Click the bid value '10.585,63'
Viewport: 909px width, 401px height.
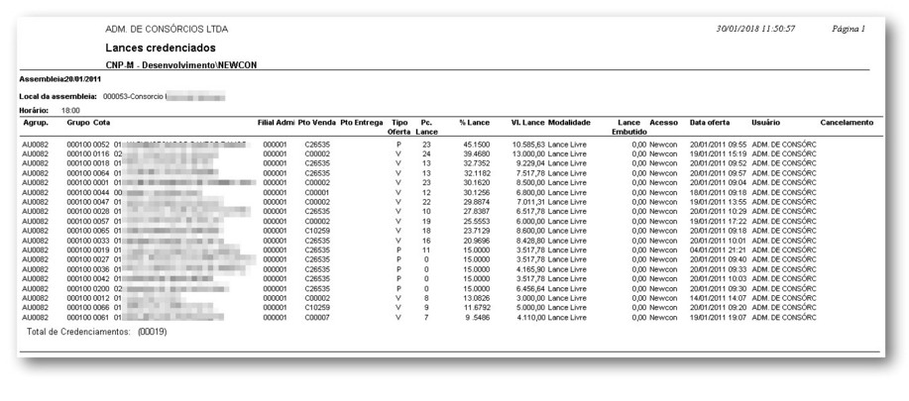tap(528, 145)
